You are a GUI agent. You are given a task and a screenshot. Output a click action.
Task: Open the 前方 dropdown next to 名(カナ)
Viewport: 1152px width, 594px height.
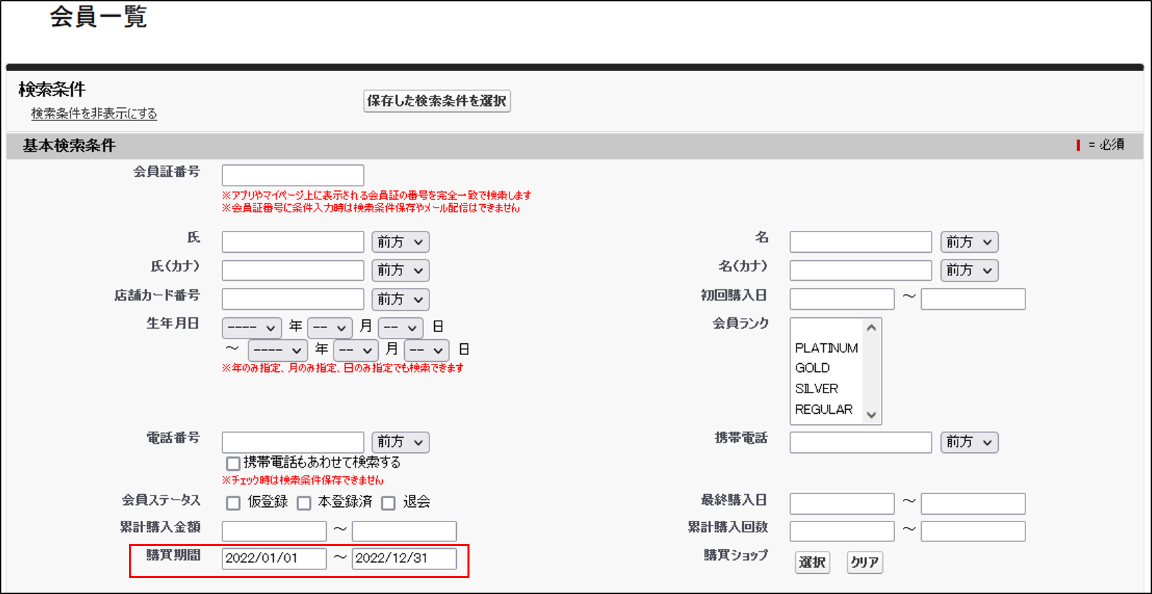tap(969, 271)
